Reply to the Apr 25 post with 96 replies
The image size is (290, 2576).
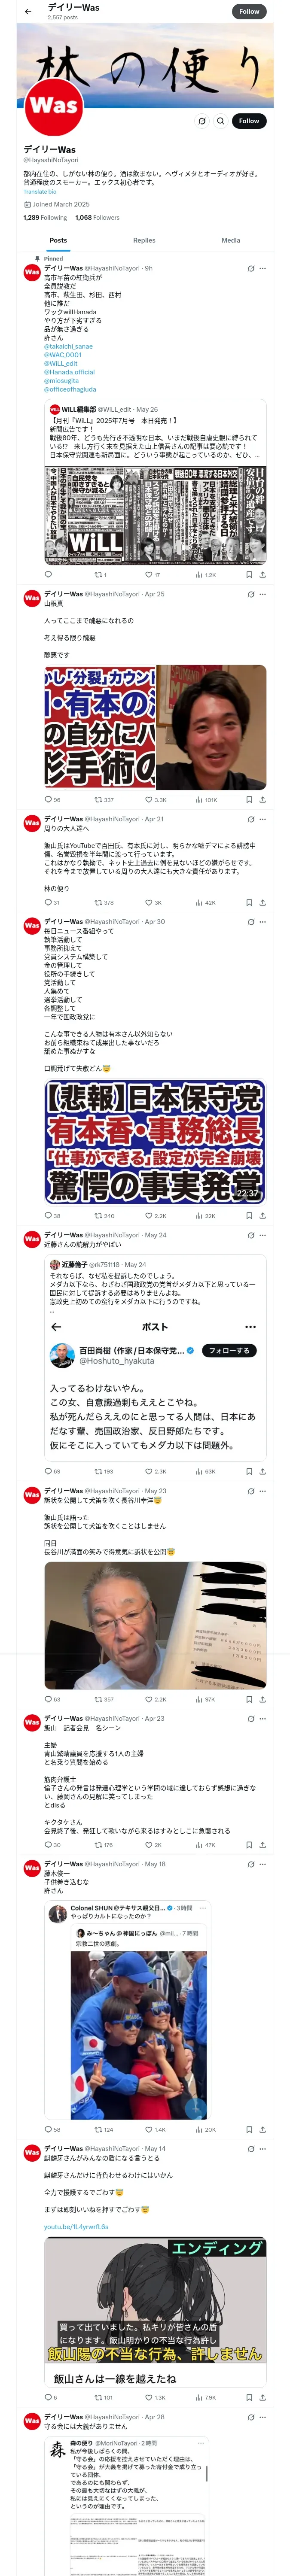point(52,800)
